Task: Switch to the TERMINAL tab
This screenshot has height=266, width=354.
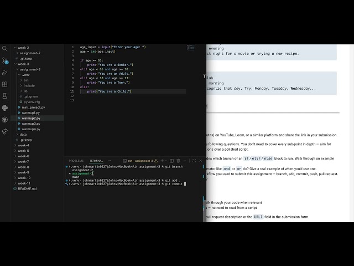Action: click(96, 161)
